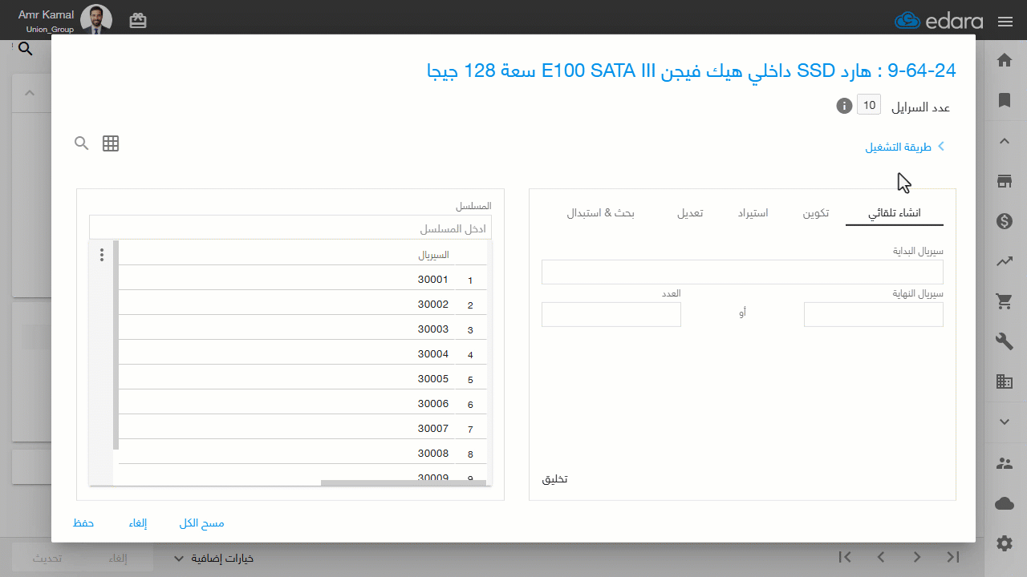Open the building company icon
This screenshot has height=577, width=1027.
pyautogui.click(x=1004, y=381)
